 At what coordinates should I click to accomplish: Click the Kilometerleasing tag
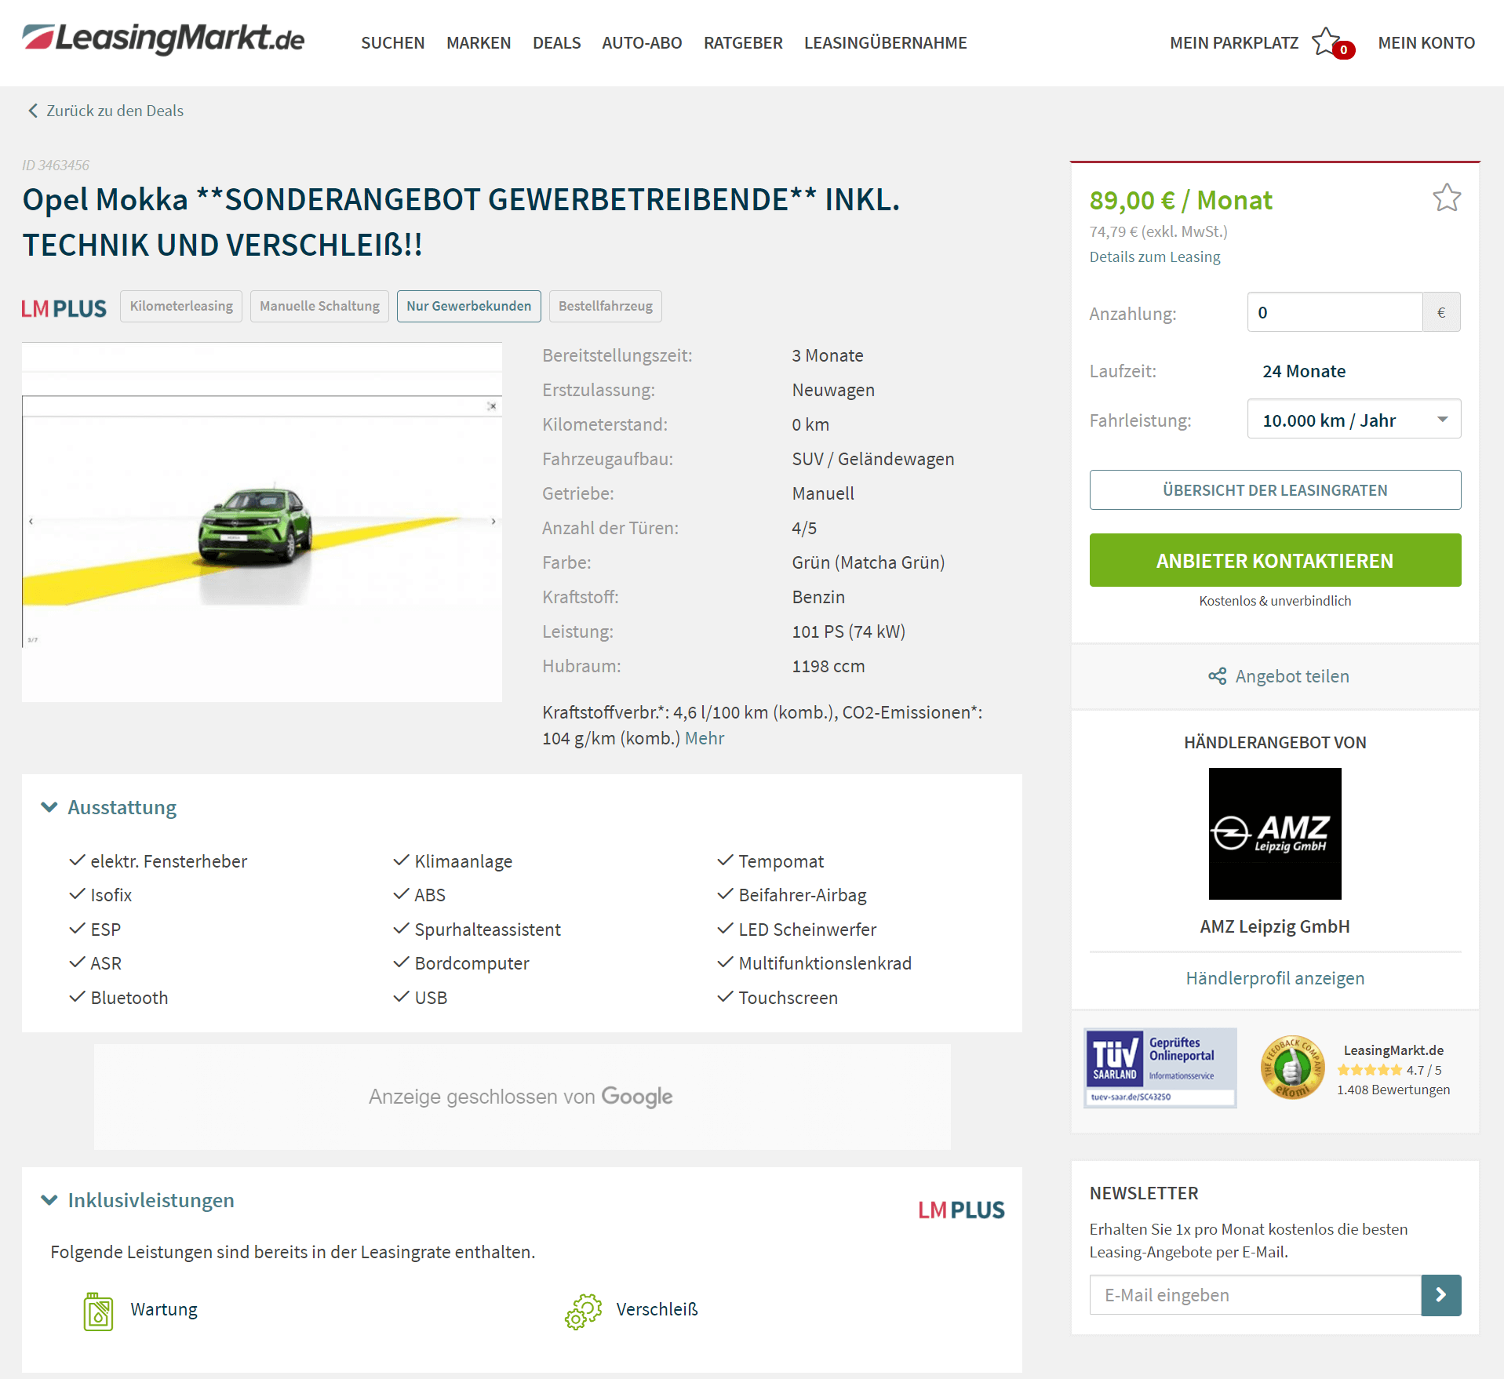click(x=181, y=306)
